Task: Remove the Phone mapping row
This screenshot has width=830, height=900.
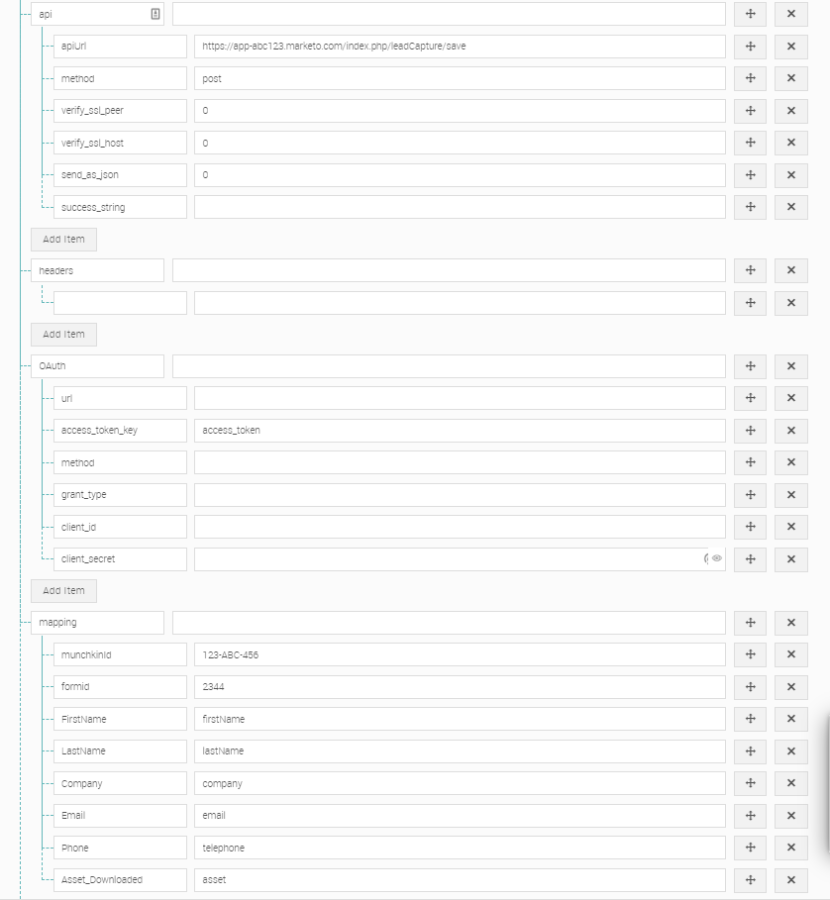Action: pyautogui.click(x=790, y=848)
